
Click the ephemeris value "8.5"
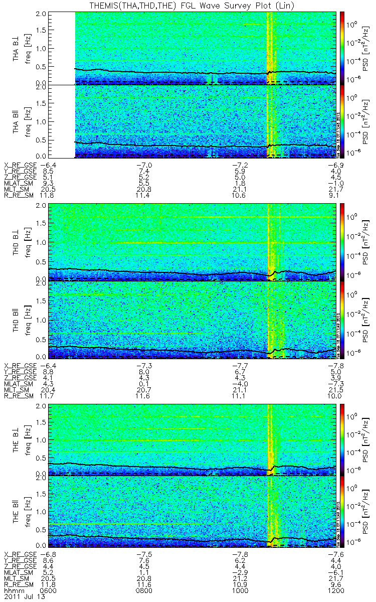(49, 171)
